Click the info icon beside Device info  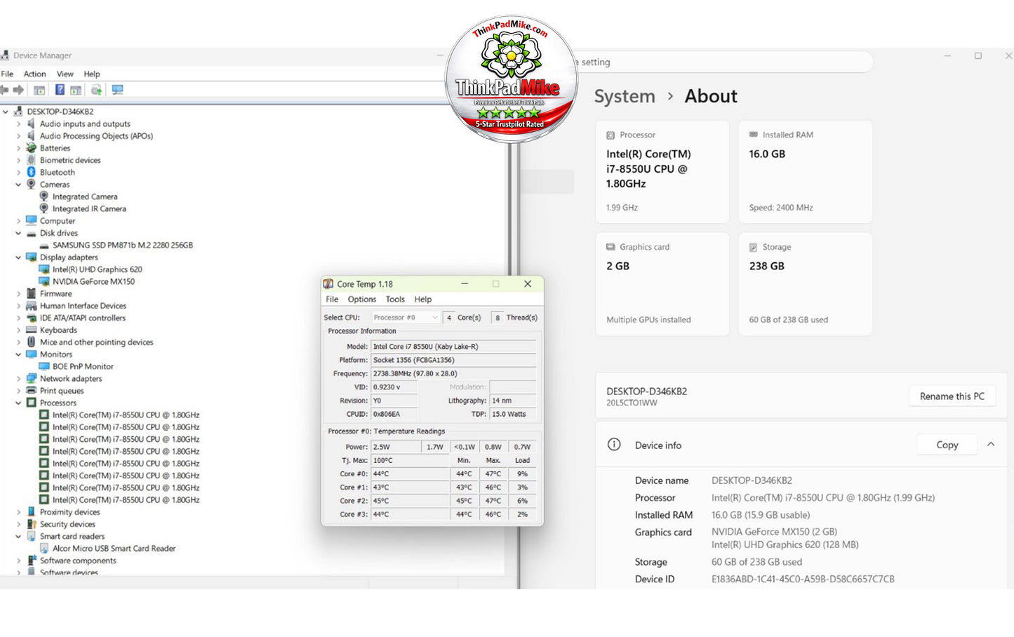pos(614,445)
